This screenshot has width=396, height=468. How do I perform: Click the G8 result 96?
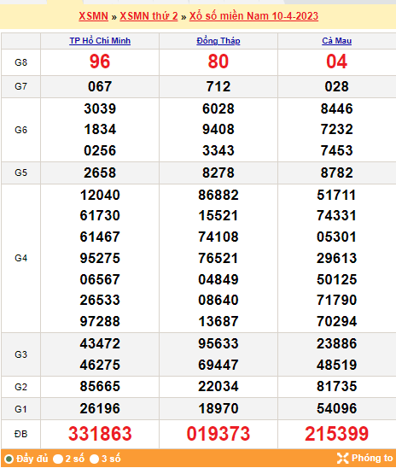[100, 61]
